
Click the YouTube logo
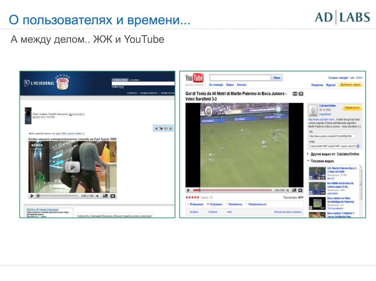[194, 78]
